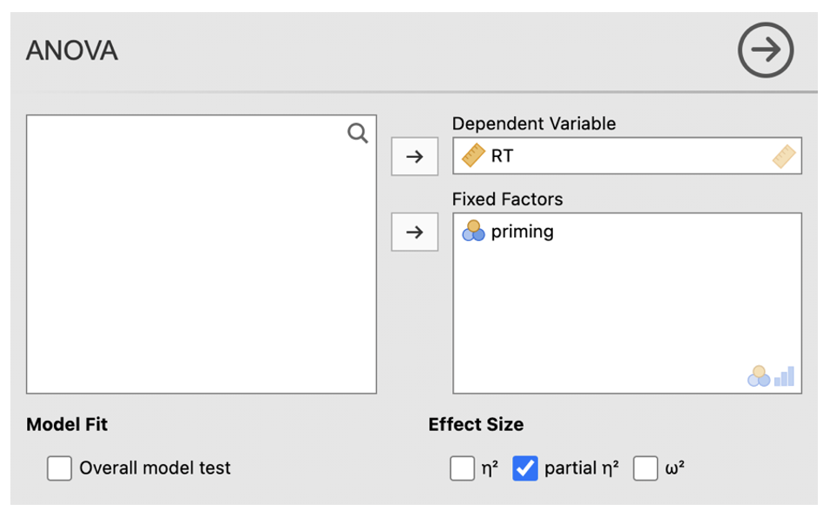Click the circled arrow to hide the ANOVA options
The width and height of the screenshot is (830, 517).
click(x=765, y=50)
